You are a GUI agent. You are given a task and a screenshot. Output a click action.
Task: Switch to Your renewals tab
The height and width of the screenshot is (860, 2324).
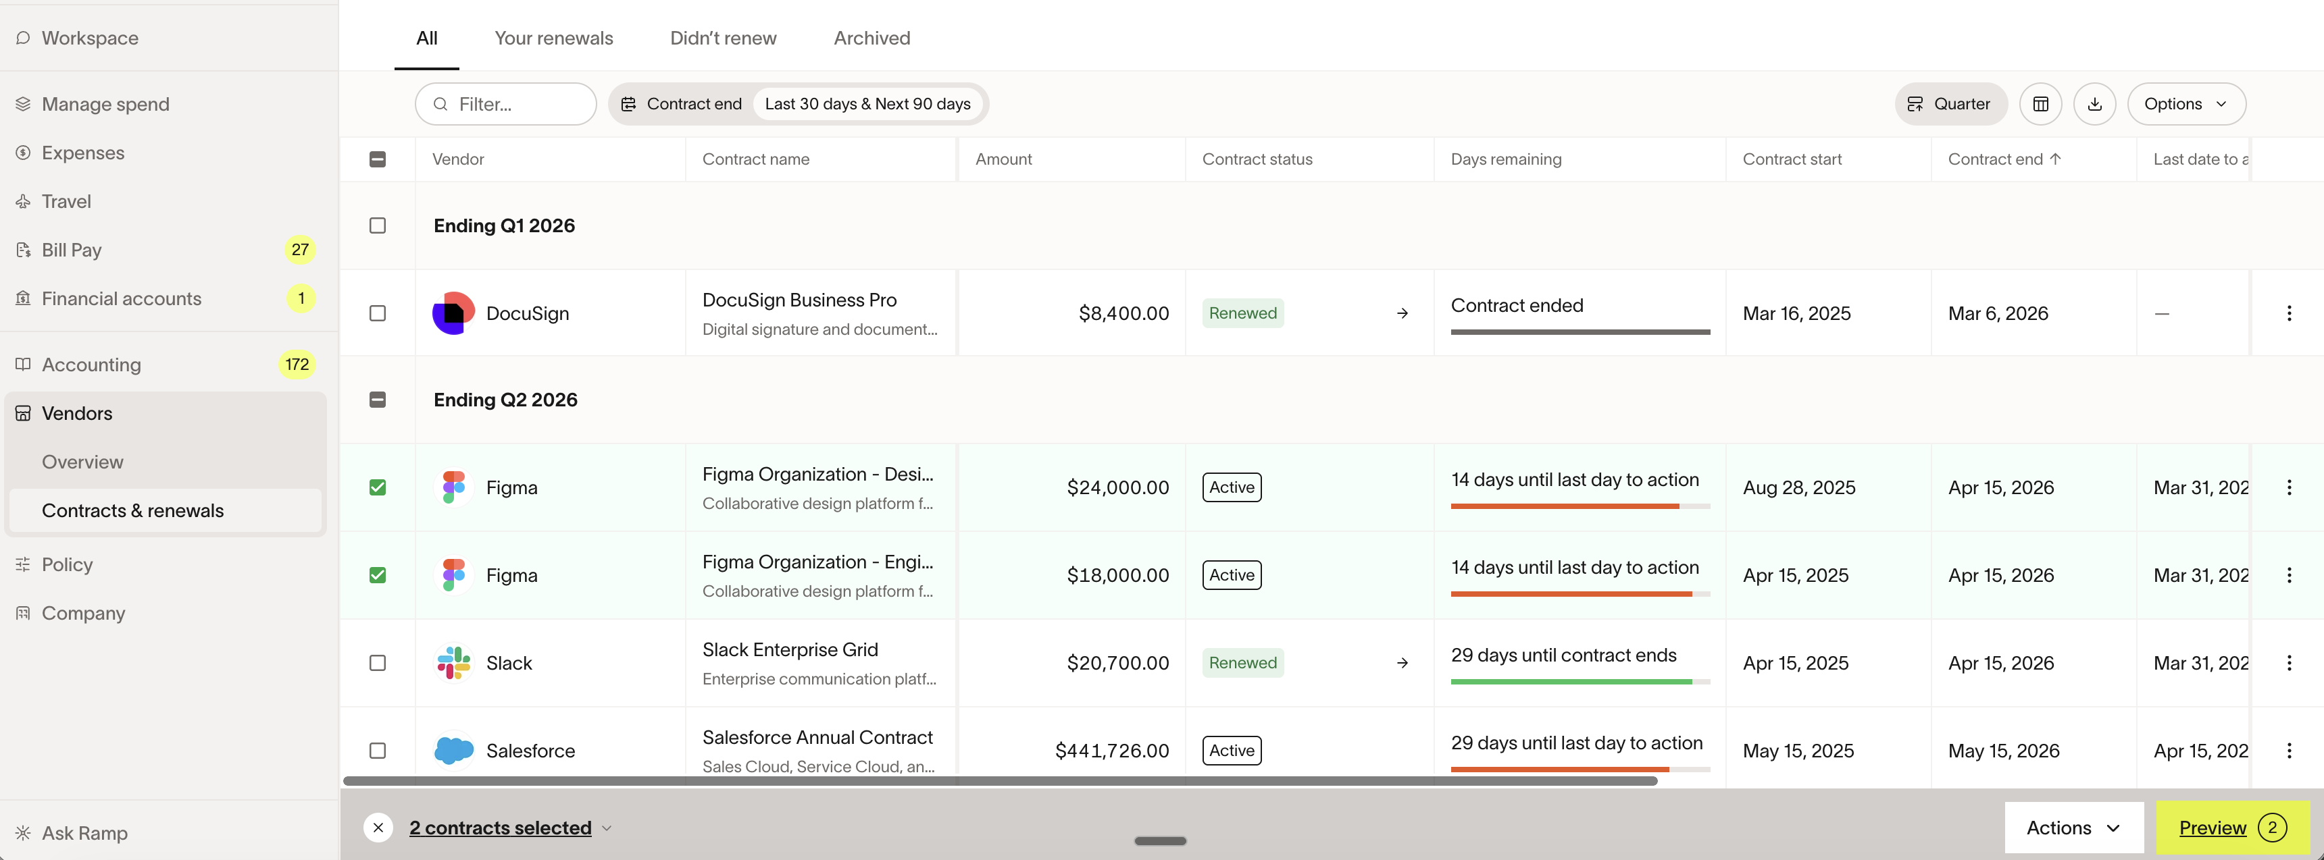coord(553,38)
